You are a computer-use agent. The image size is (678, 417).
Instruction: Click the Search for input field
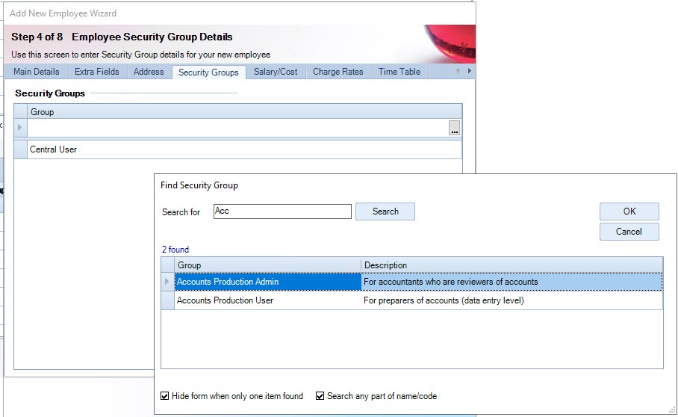[x=282, y=211]
